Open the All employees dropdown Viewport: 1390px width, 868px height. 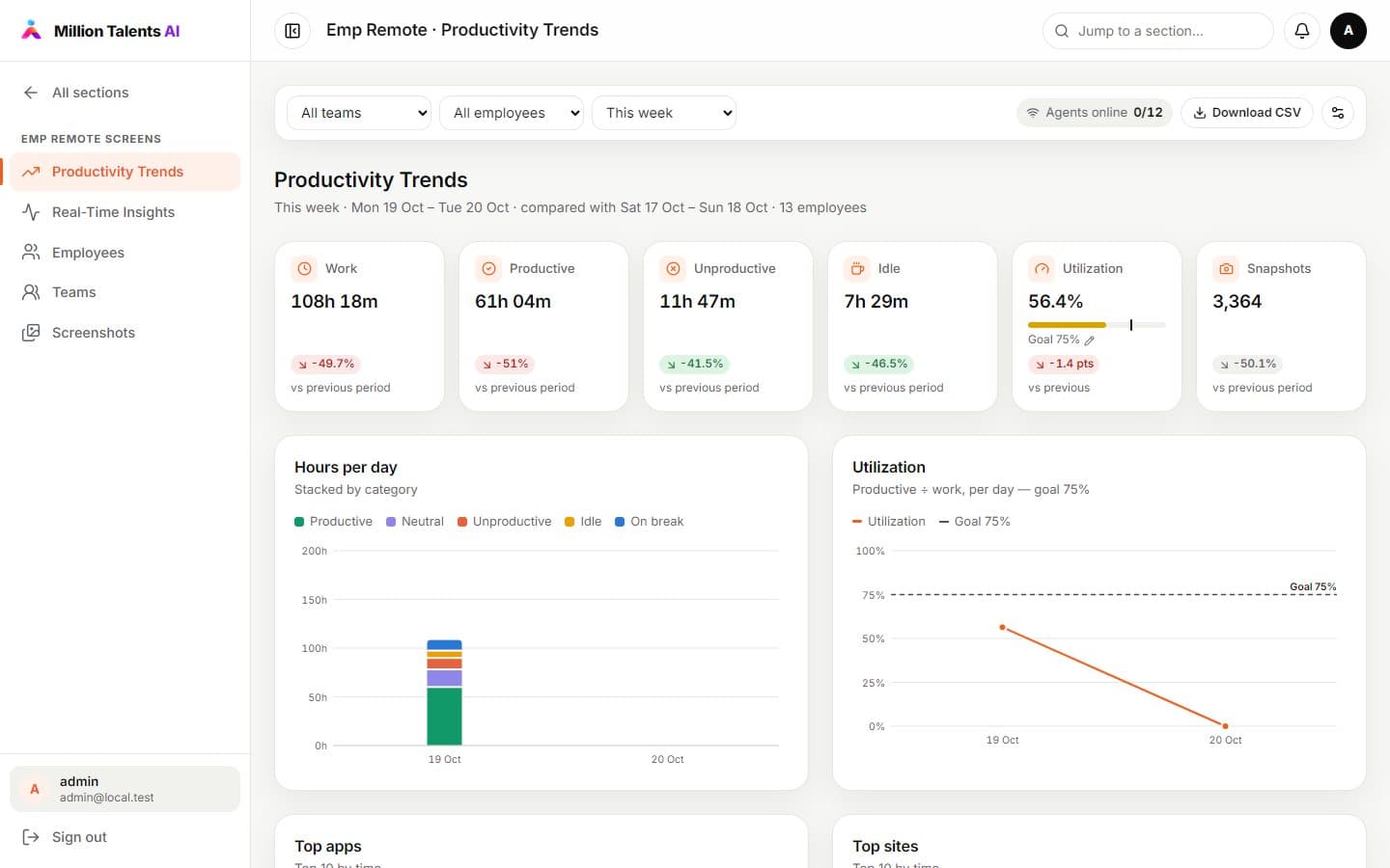pyautogui.click(x=512, y=113)
